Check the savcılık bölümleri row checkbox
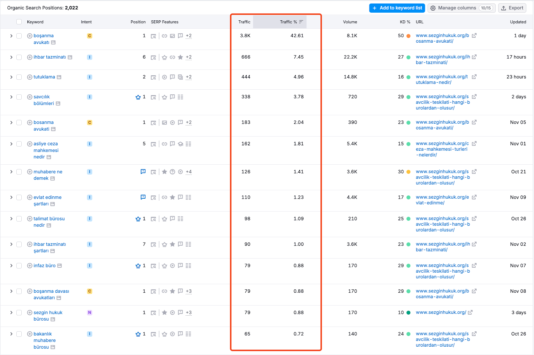The width and height of the screenshot is (534, 355). 19,97
